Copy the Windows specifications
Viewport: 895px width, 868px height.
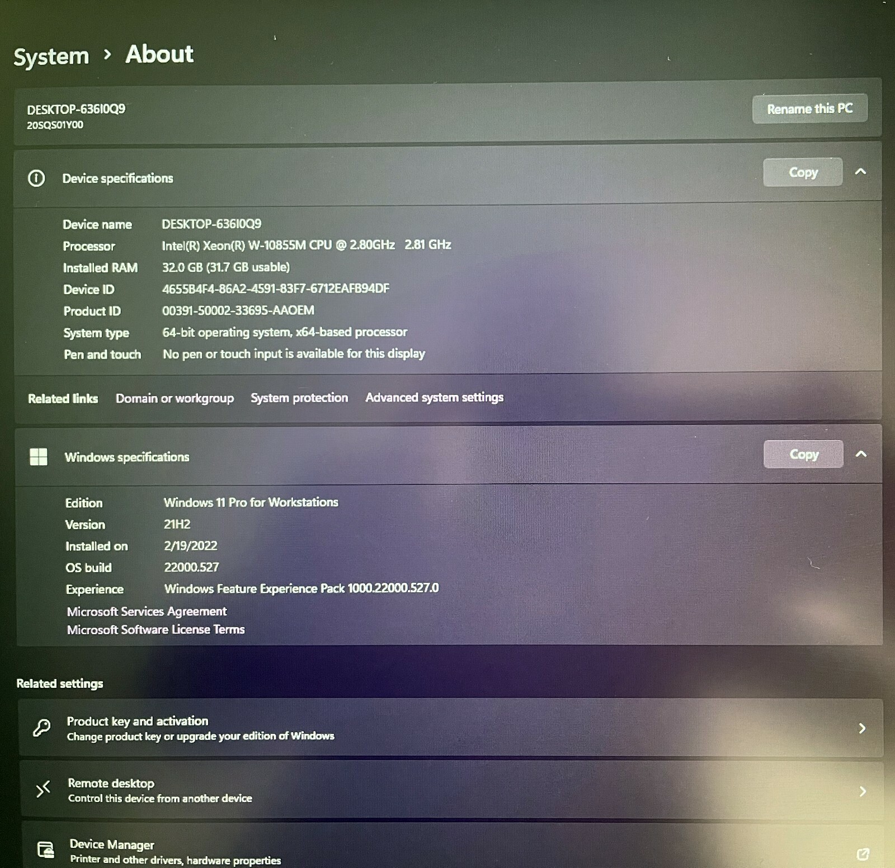click(x=803, y=454)
